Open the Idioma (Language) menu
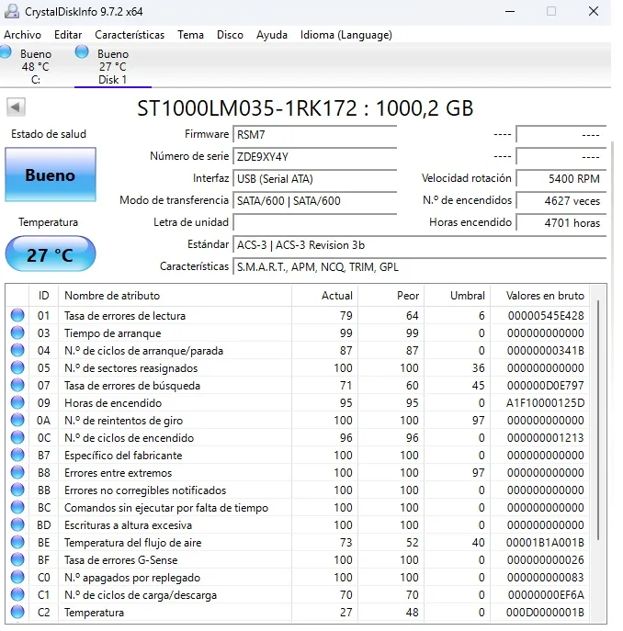Screen dimensions: 623x631 click(345, 35)
